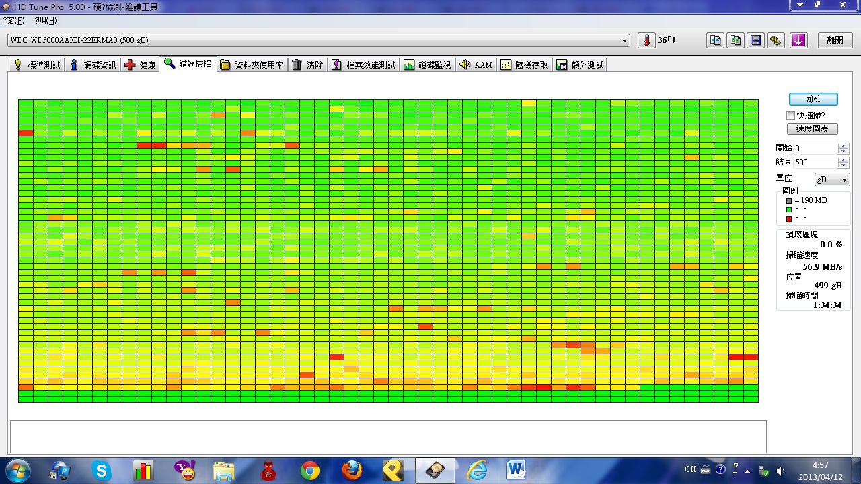Open the 檔案效能測試 file benchmark tab

[363, 65]
